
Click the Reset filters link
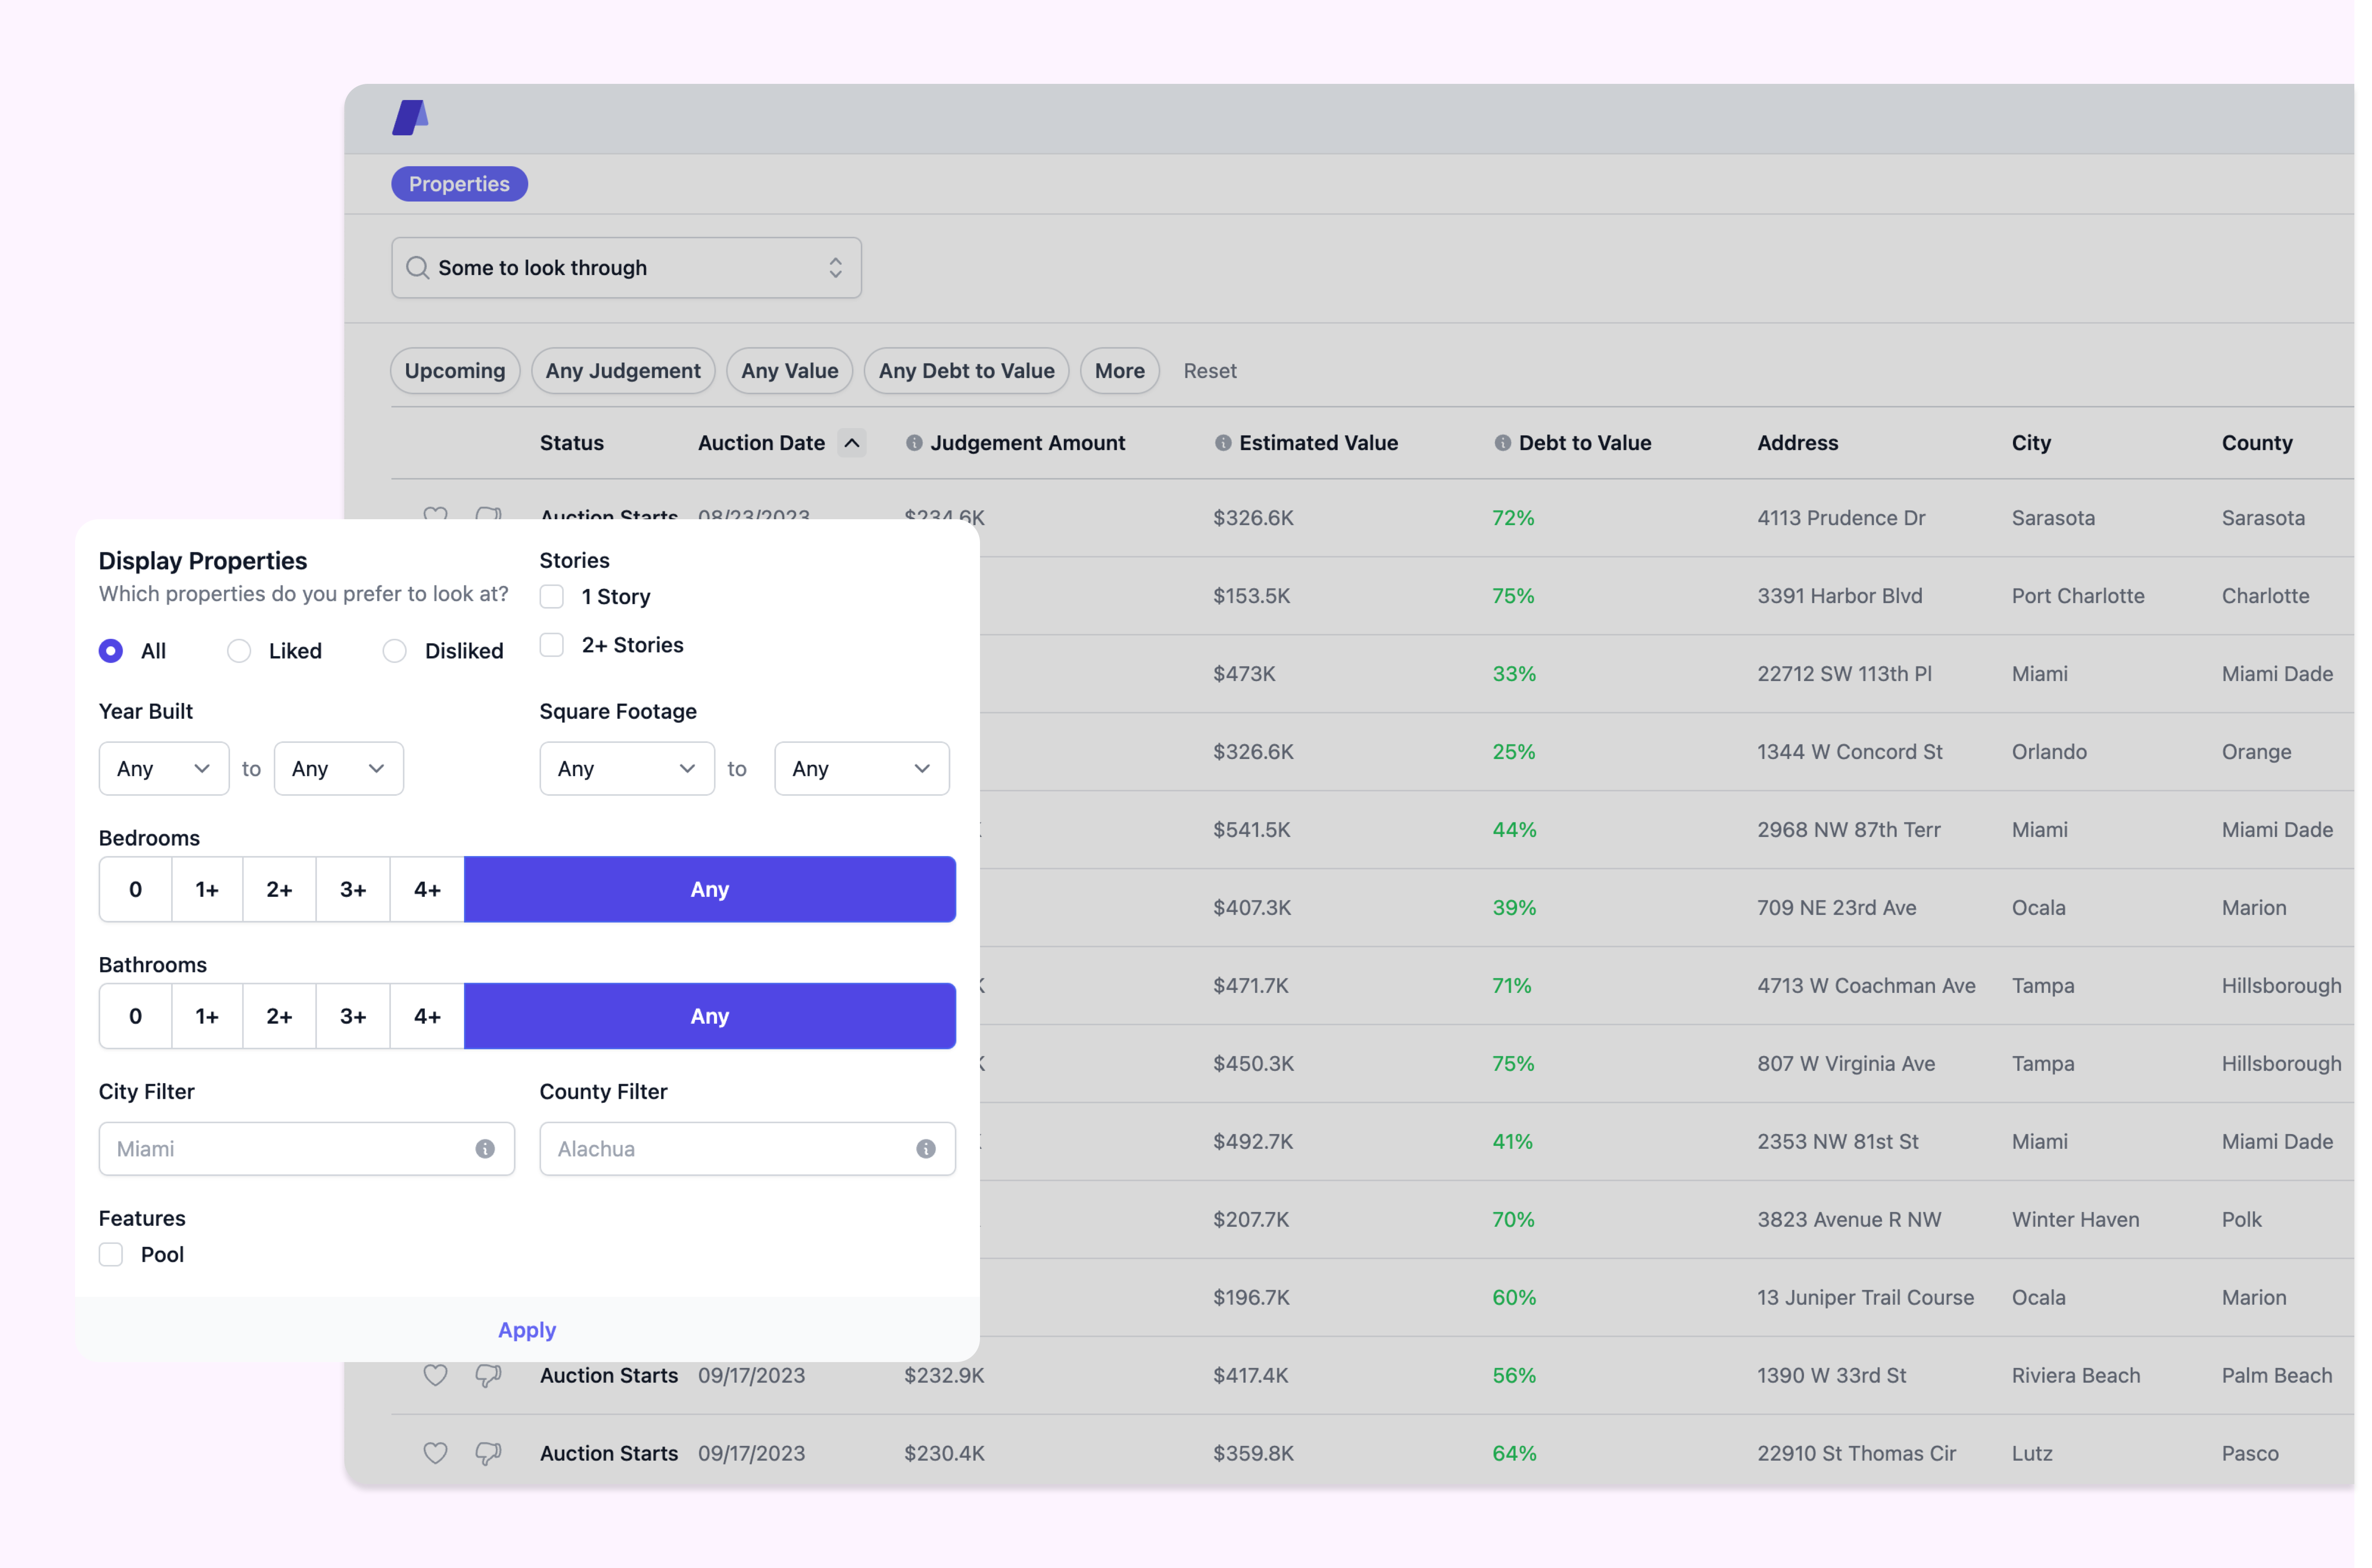(1210, 371)
